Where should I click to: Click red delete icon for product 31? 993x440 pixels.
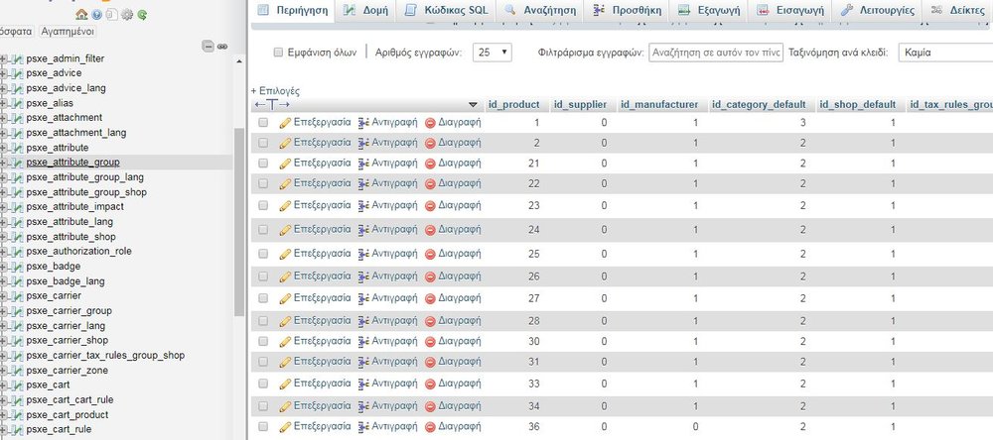pyautogui.click(x=430, y=362)
